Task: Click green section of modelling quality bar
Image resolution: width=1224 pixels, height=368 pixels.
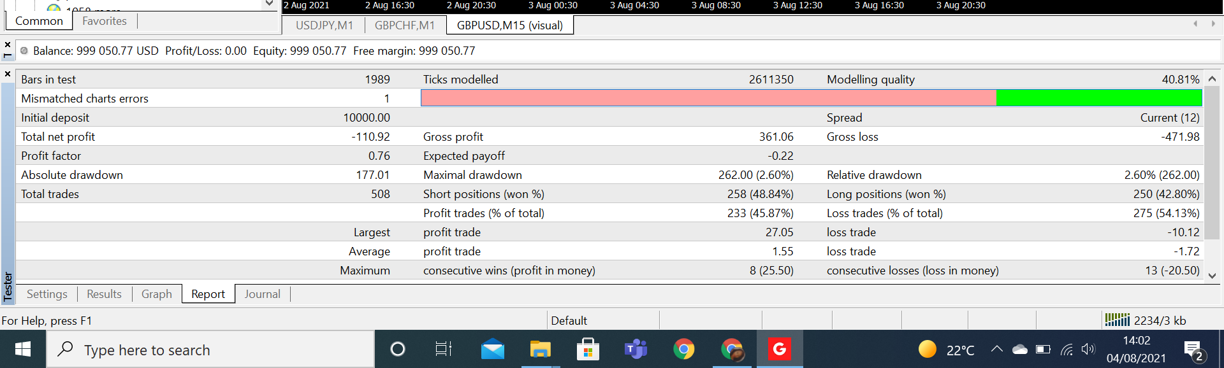Action: click(x=1099, y=98)
